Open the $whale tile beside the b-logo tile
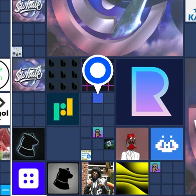 (29, 75)
